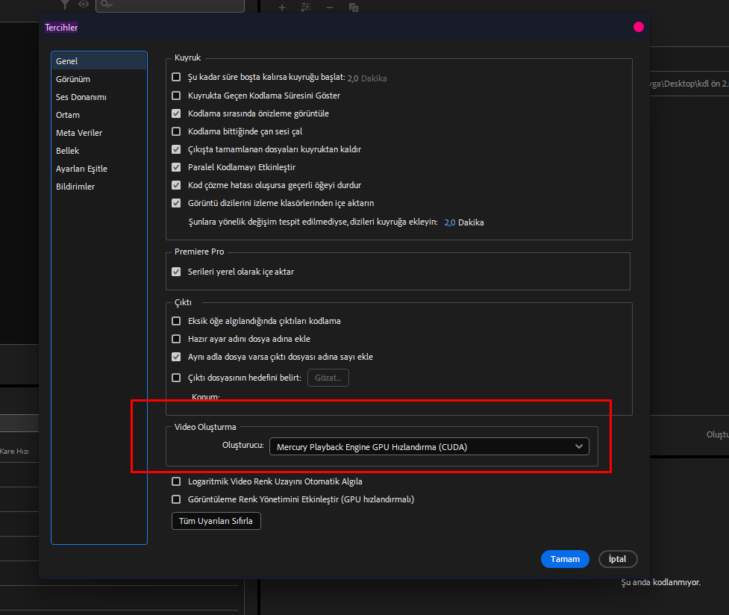Click the duplicate icon in queue toolbar

click(x=354, y=7)
